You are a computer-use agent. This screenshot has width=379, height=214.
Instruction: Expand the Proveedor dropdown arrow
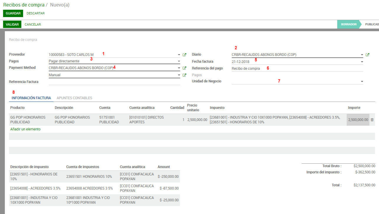point(179,55)
